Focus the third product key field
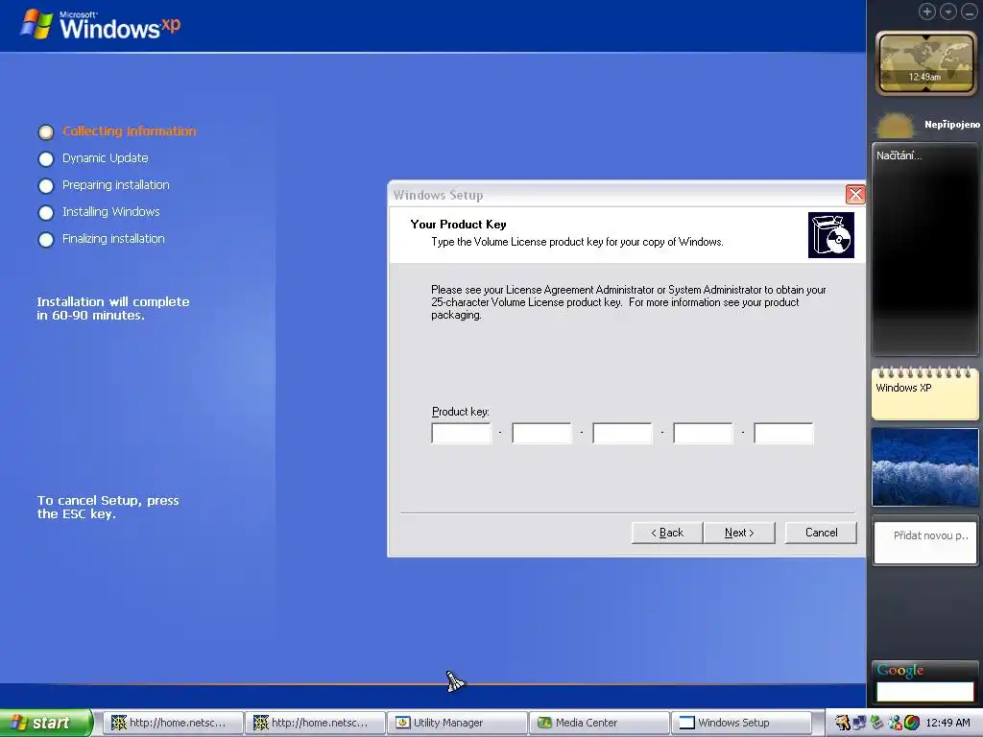983x737 pixels. click(x=622, y=433)
